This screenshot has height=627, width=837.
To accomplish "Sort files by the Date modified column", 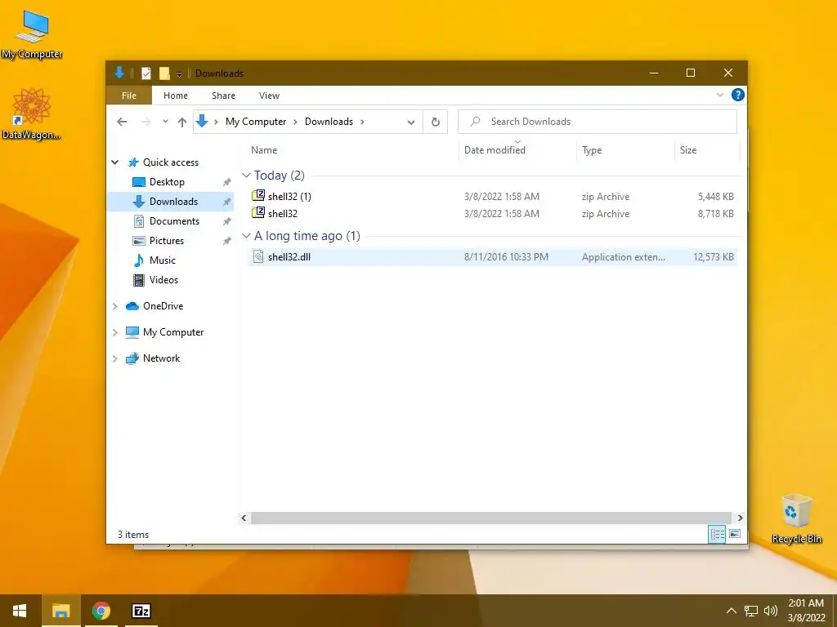I will (x=495, y=150).
